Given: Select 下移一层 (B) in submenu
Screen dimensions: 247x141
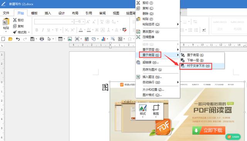Looking at the screenshot, I should coord(202,60).
